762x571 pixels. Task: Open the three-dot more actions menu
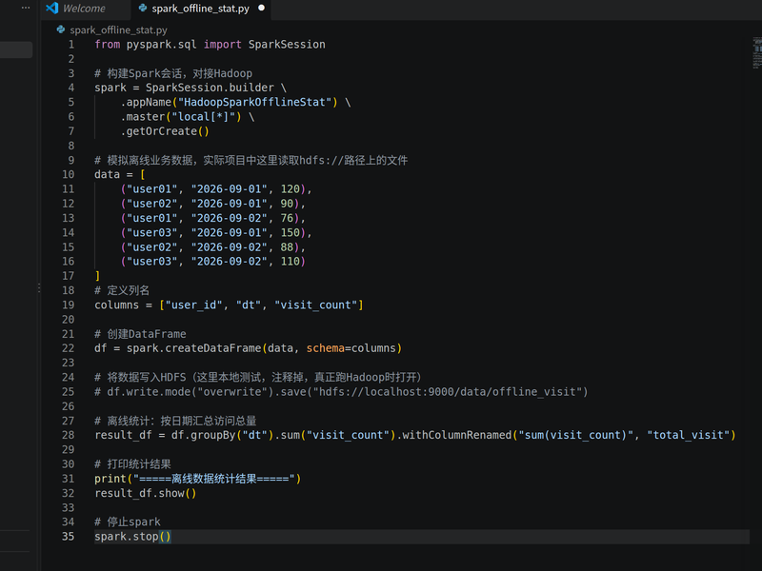click(x=26, y=8)
